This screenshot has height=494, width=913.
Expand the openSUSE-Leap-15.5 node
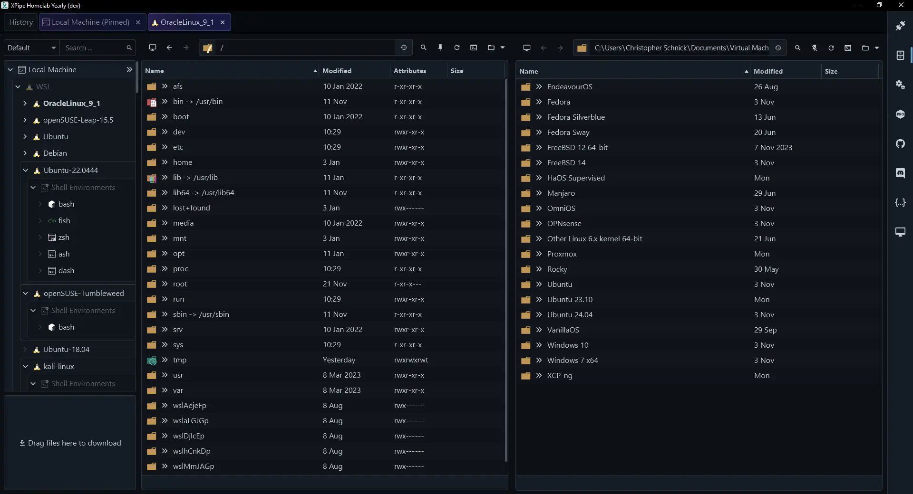click(25, 120)
